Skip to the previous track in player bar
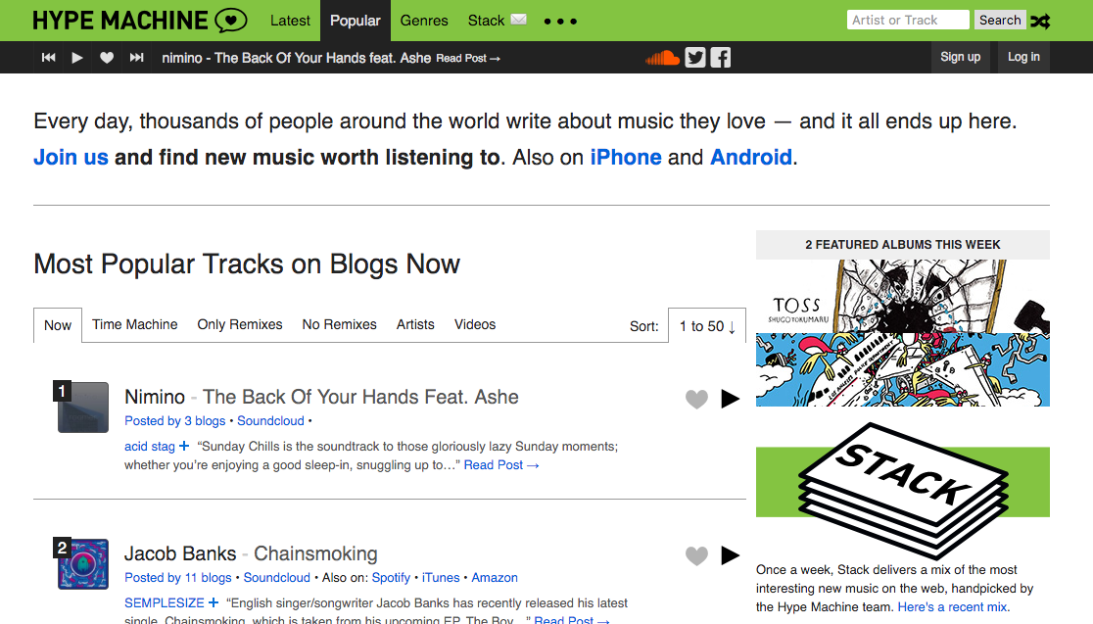 coord(48,57)
